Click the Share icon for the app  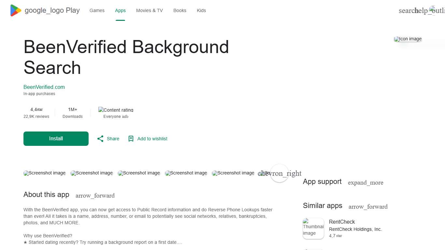point(100,138)
